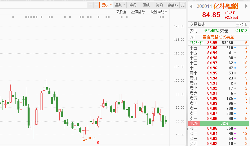
Task: Click the 卖十 price 84.95
Action: (212, 73)
